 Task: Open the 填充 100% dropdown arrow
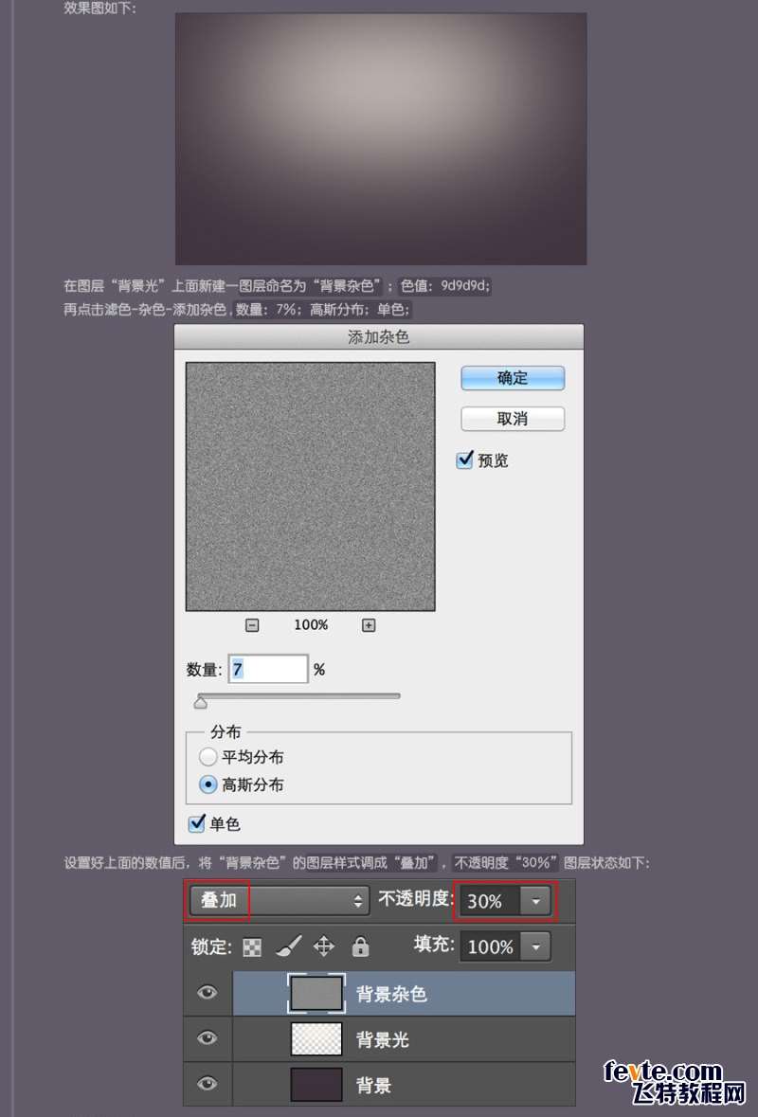tap(535, 946)
